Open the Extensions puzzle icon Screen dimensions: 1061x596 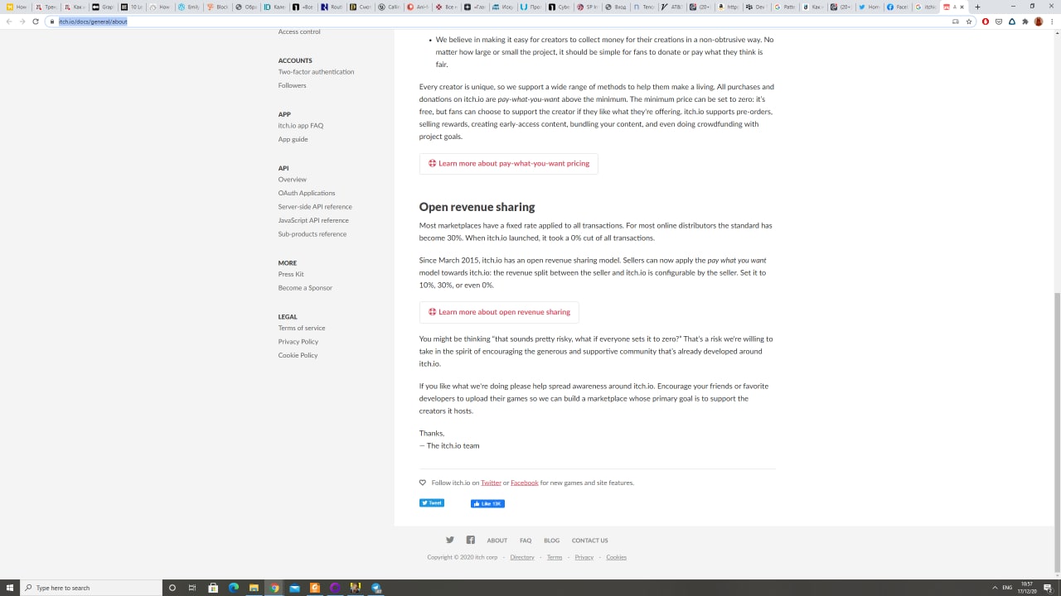tap(1025, 22)
